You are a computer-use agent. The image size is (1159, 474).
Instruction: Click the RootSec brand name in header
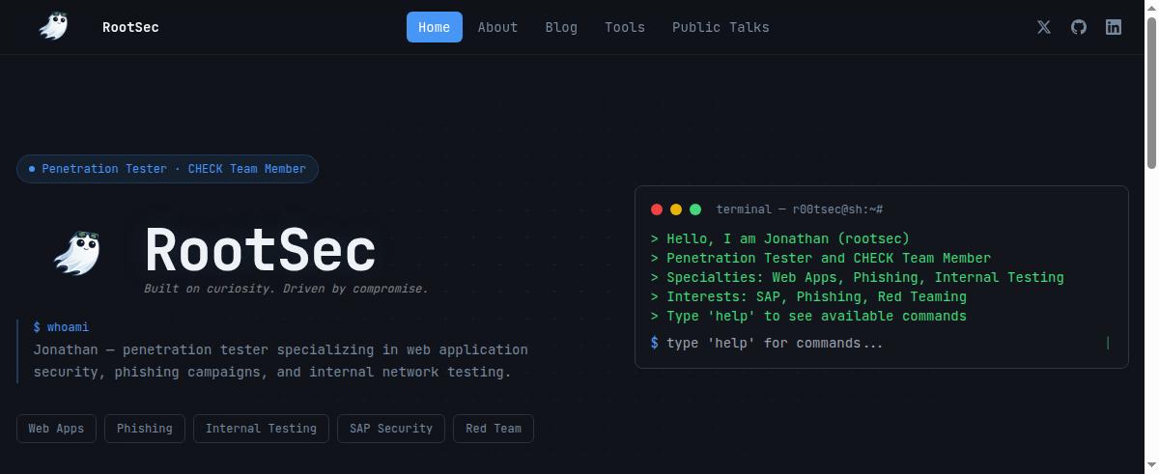(130, 27)
